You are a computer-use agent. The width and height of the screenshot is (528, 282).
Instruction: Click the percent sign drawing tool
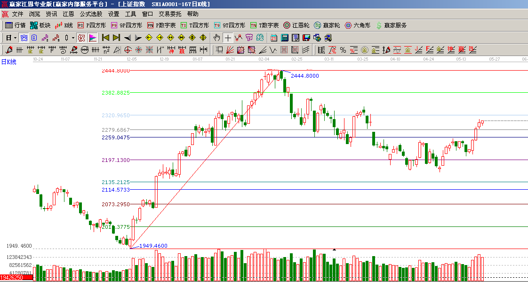[x=343, y=50]
